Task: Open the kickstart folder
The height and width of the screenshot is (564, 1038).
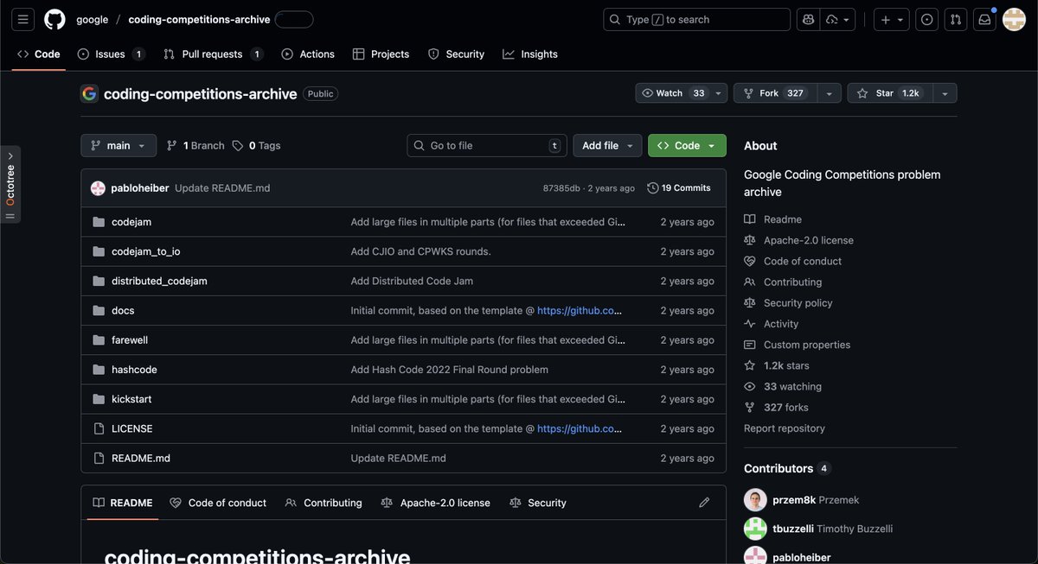Action: tap(131, 399)
